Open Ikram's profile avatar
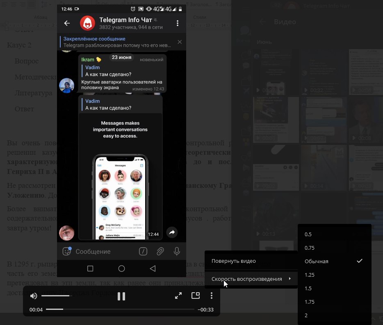This screenshot has width=383, height=325. point(67,86)
